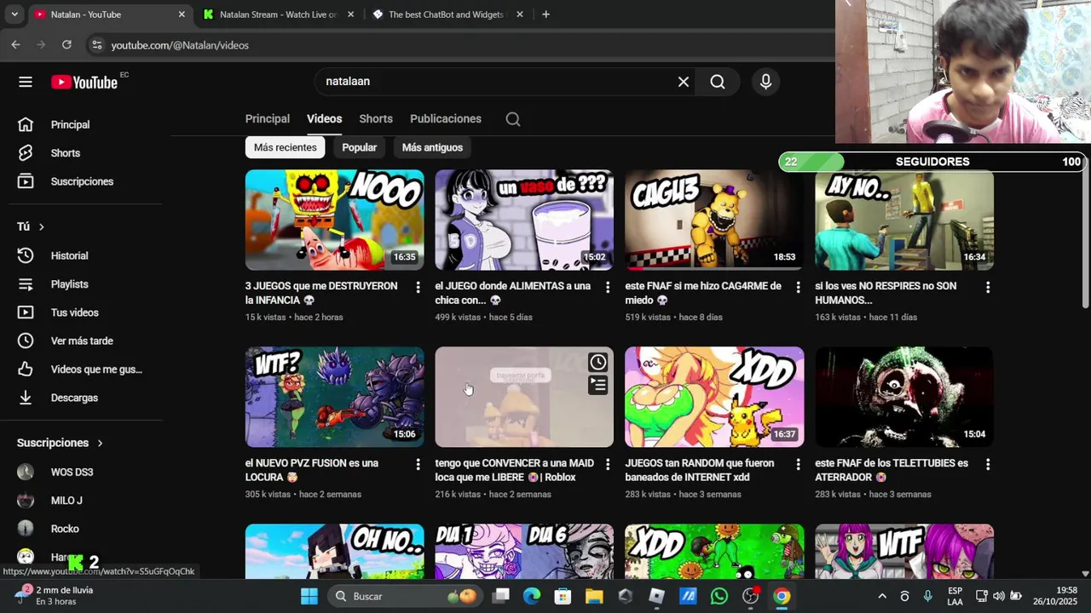Open WOS DS3 subscription channel
The width and height of the screenshot is (1091, 613).
[72, 472]
